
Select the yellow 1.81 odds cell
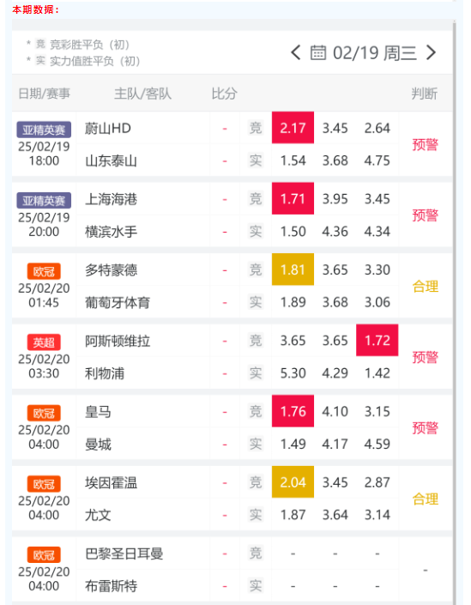point(293,269)
